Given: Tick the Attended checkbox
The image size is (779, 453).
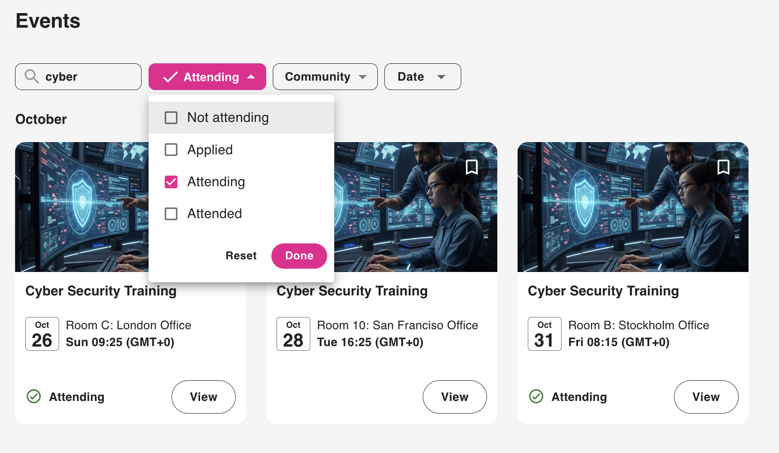Looking at the screenshot, I should (x=171, y=214).
